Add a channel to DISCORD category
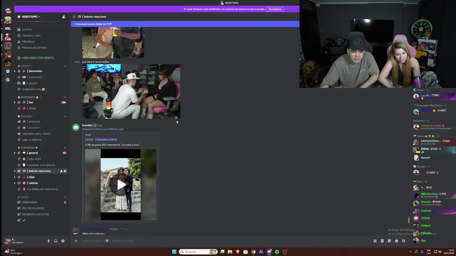Screen dimensions: 456x256 [65, 116]
